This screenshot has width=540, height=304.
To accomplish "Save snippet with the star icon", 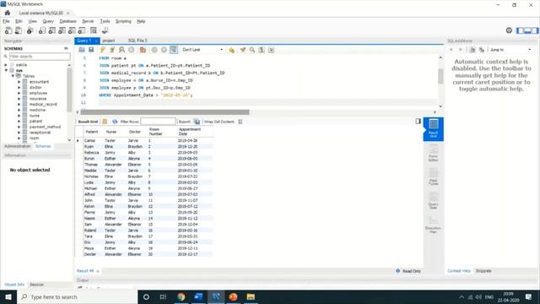I will coord(231,50).
